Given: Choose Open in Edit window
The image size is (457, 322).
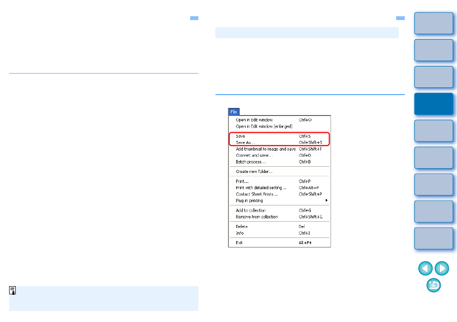Looking at the screenshot, I should (279, 120).
